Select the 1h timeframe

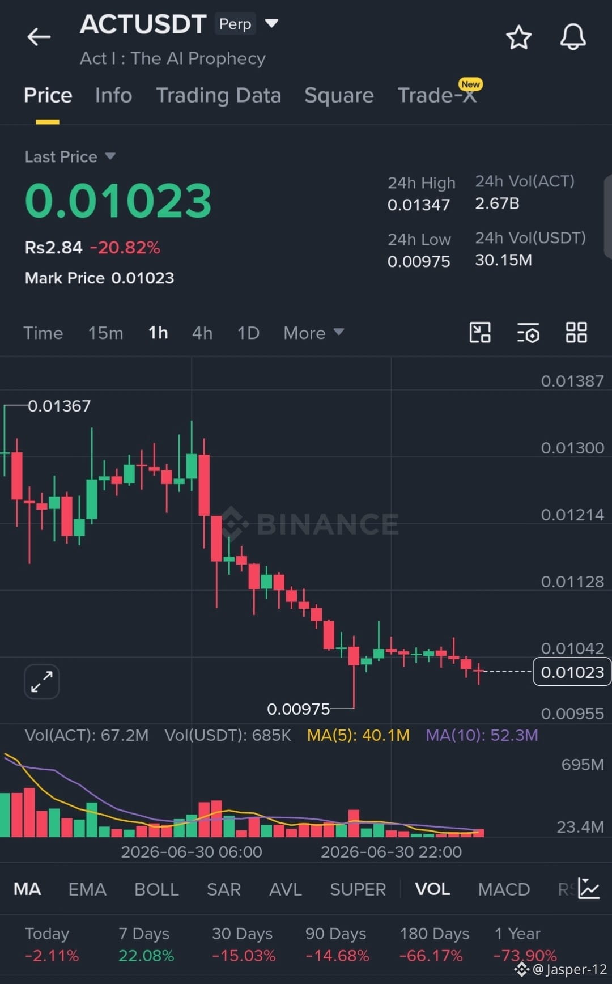[x=158, y=333]
